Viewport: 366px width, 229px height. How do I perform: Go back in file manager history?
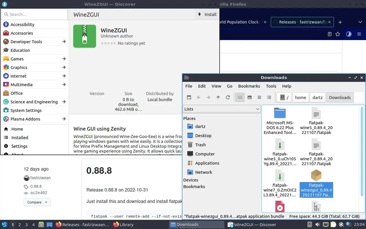[x=199, y=97]
